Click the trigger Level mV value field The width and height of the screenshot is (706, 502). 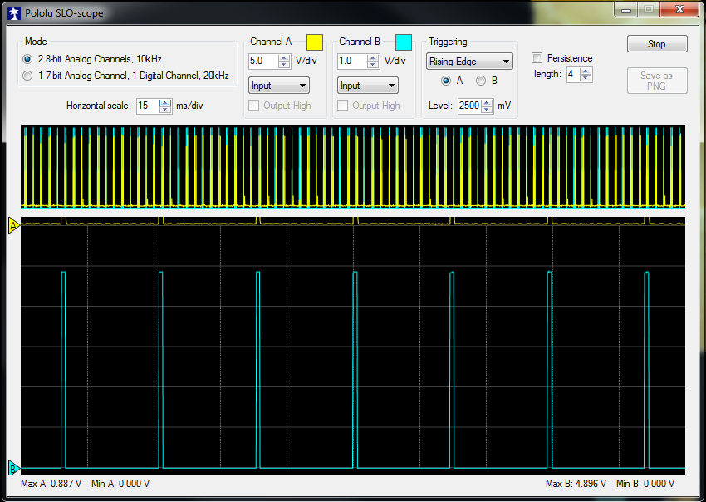(x=469, y=106)
